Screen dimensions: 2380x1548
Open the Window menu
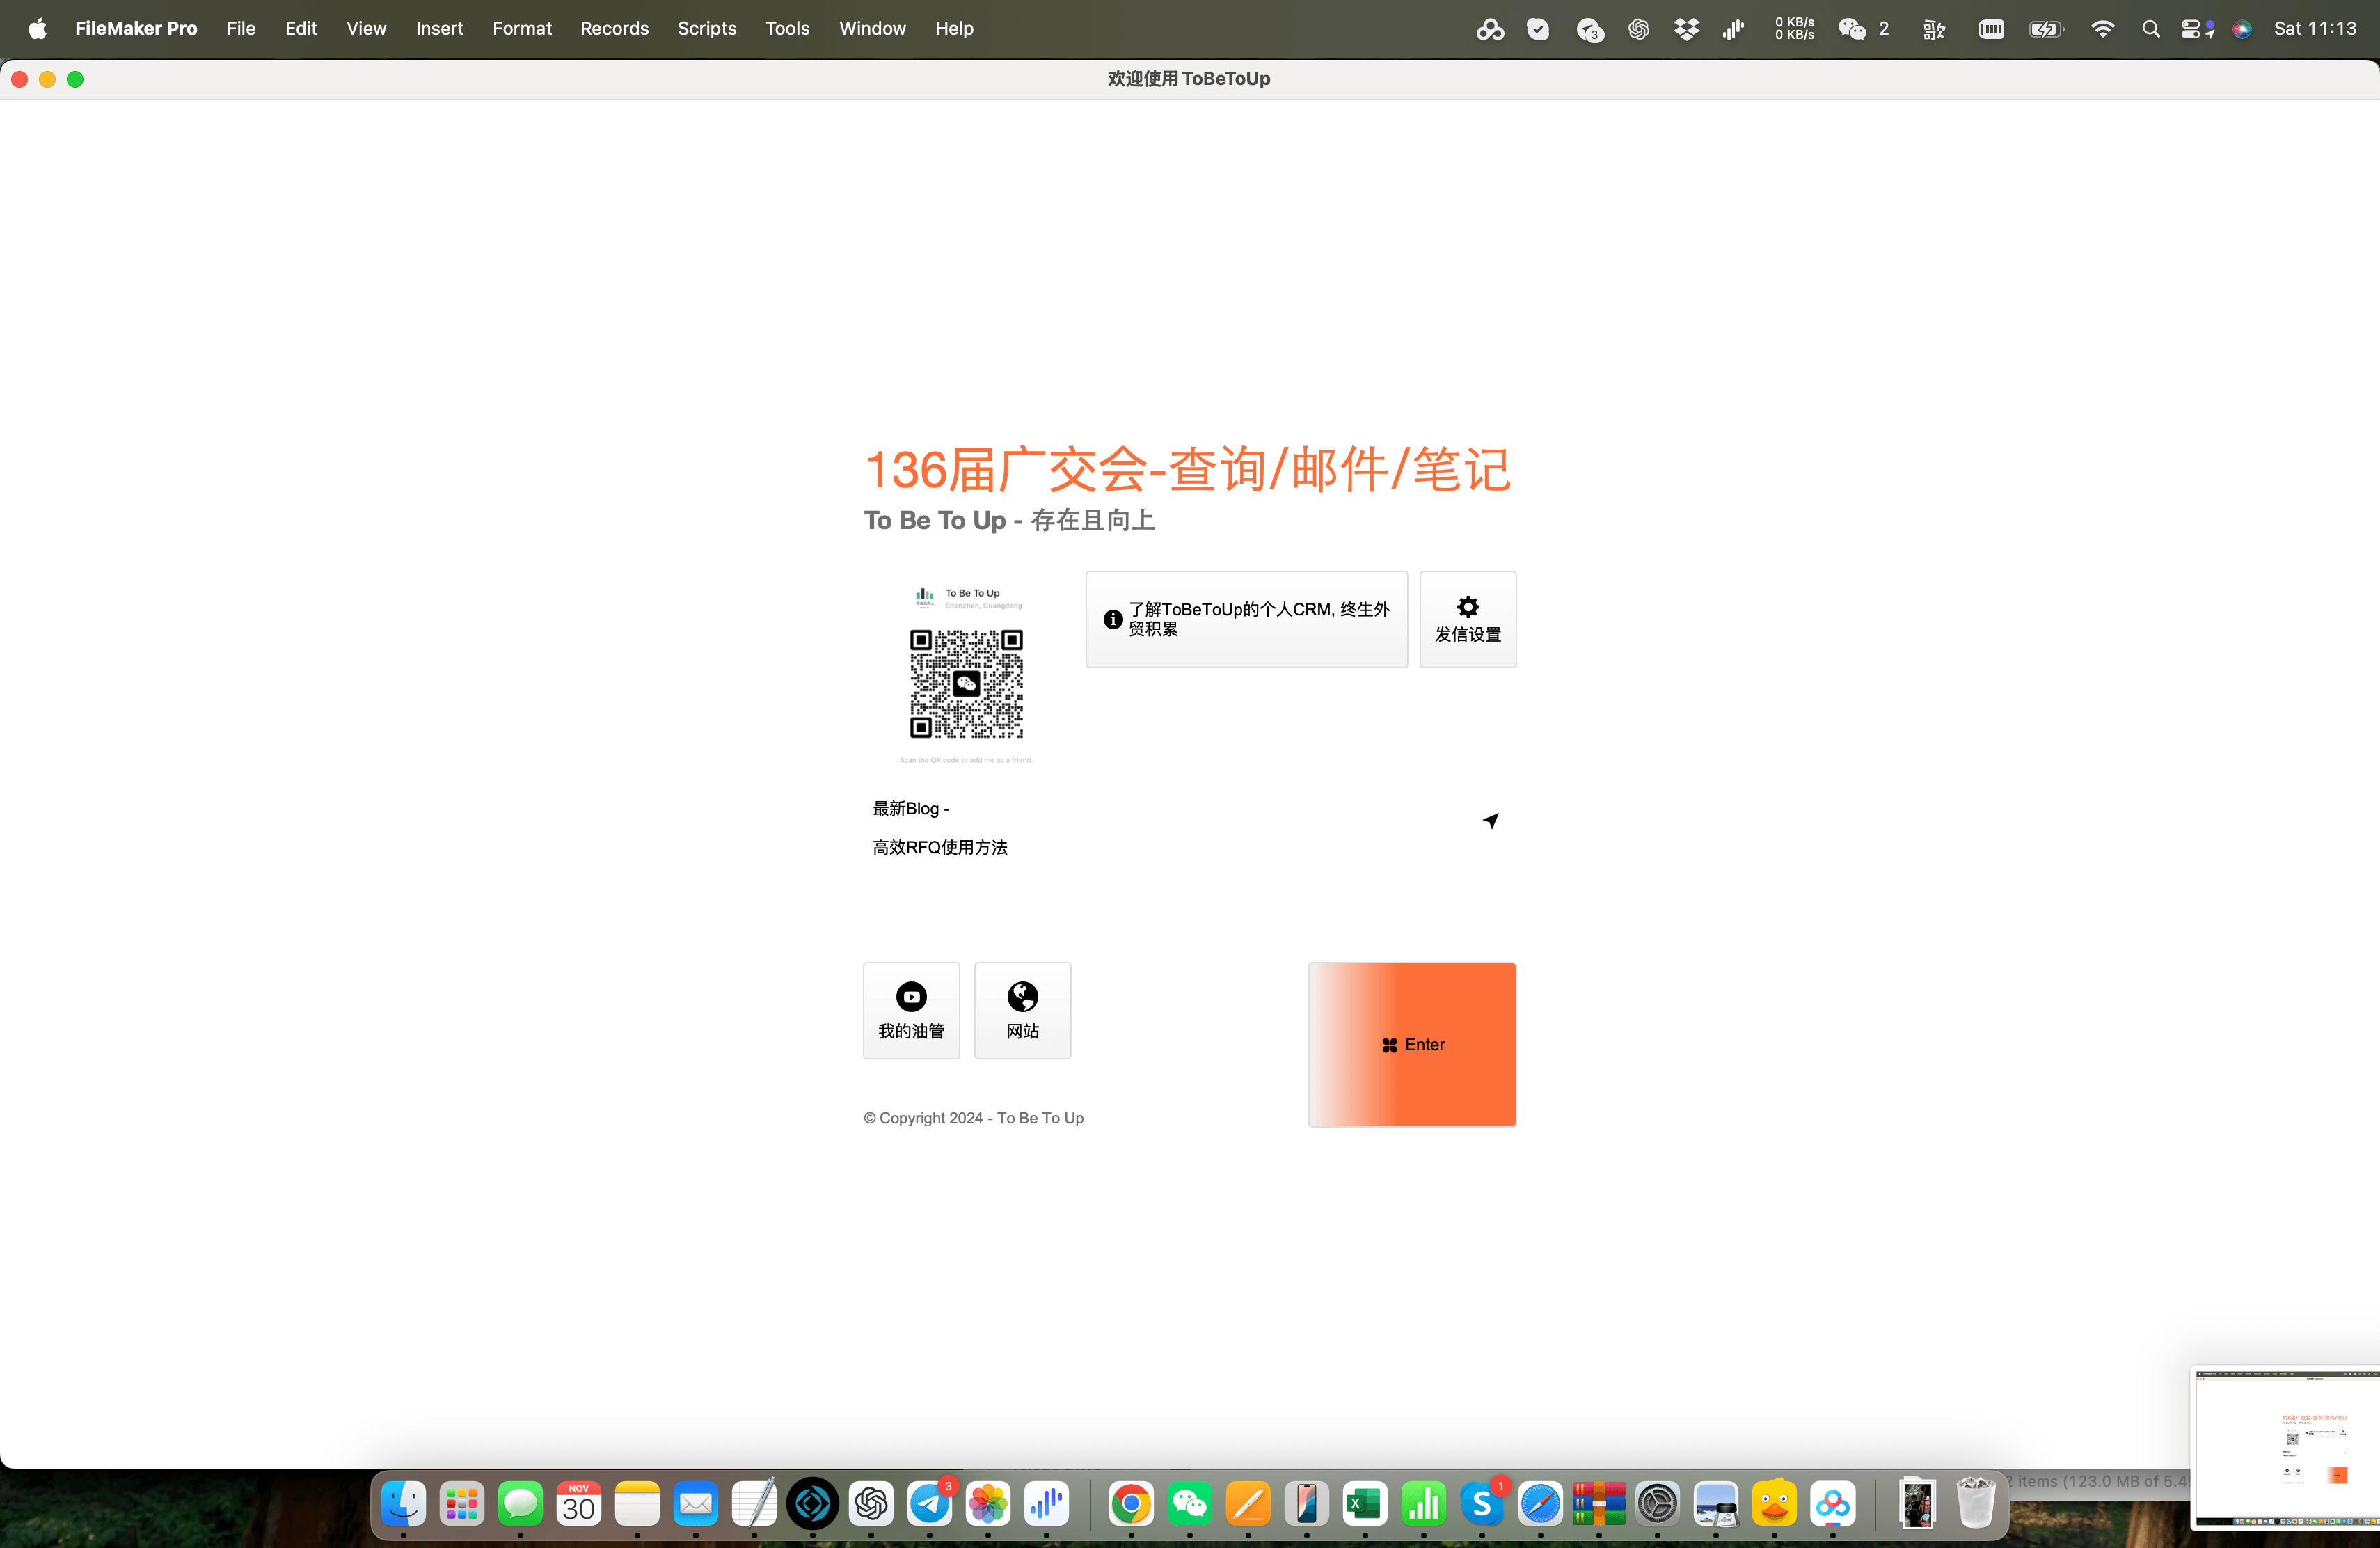tap(872, 28)
